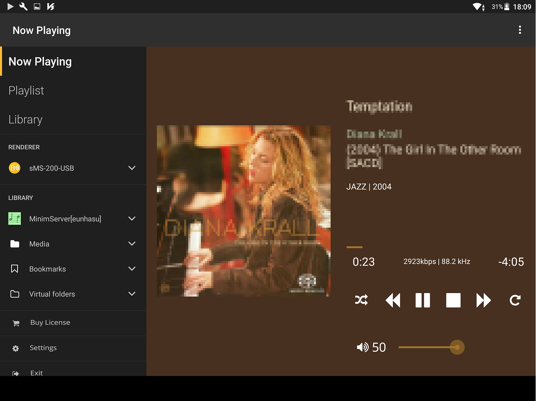Viewport: 536px width, 401px height.
Task: Click the sMS-200-USB renderer icon
Action: pyautogui.click(x=15, y=168)
